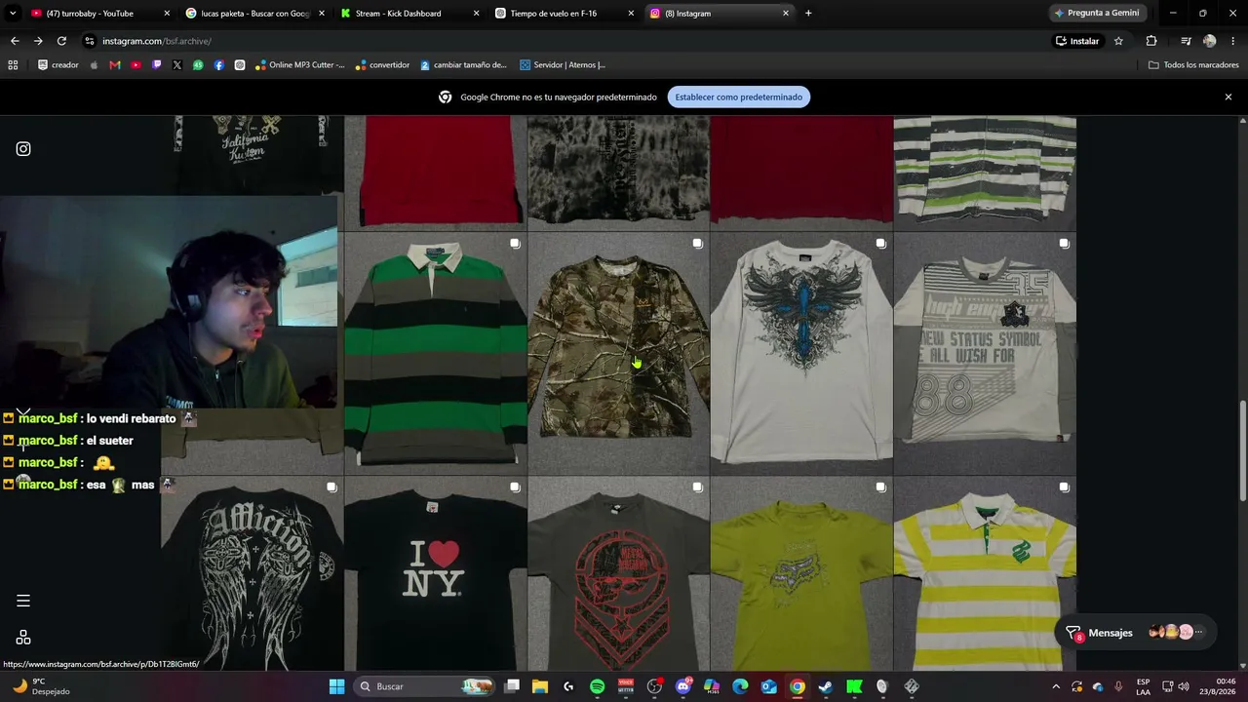Open the Facebook bookmark icon
This screenshot has height=702, width=1248.
pos(218,65)
